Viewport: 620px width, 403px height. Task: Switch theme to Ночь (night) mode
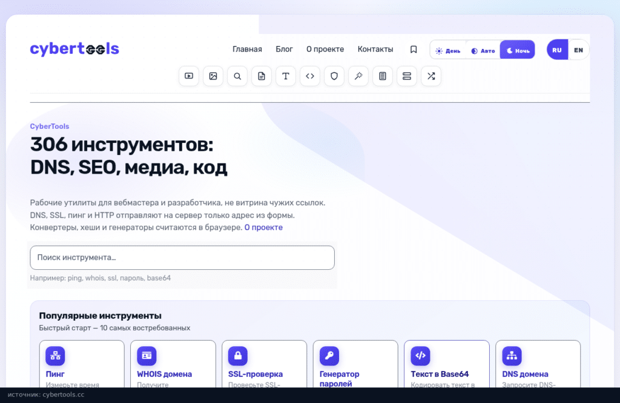click(x=518, y=50)
